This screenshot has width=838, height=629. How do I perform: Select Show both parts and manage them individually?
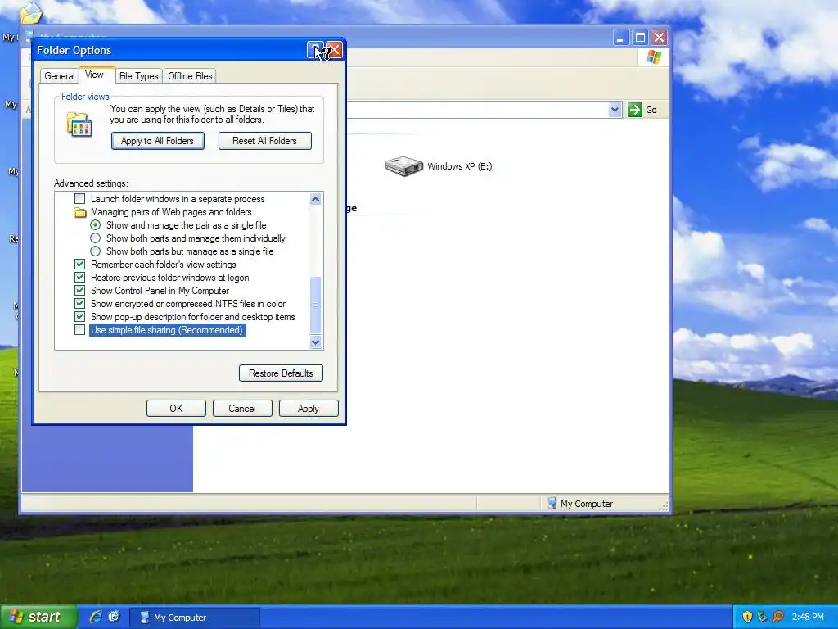95,238
